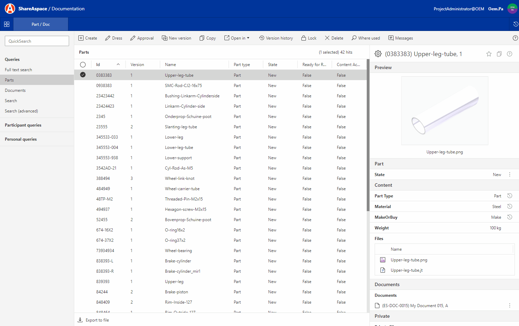Copy the selected part via the Copy icon
519x326 pixels.
click(x=207, y=38)
